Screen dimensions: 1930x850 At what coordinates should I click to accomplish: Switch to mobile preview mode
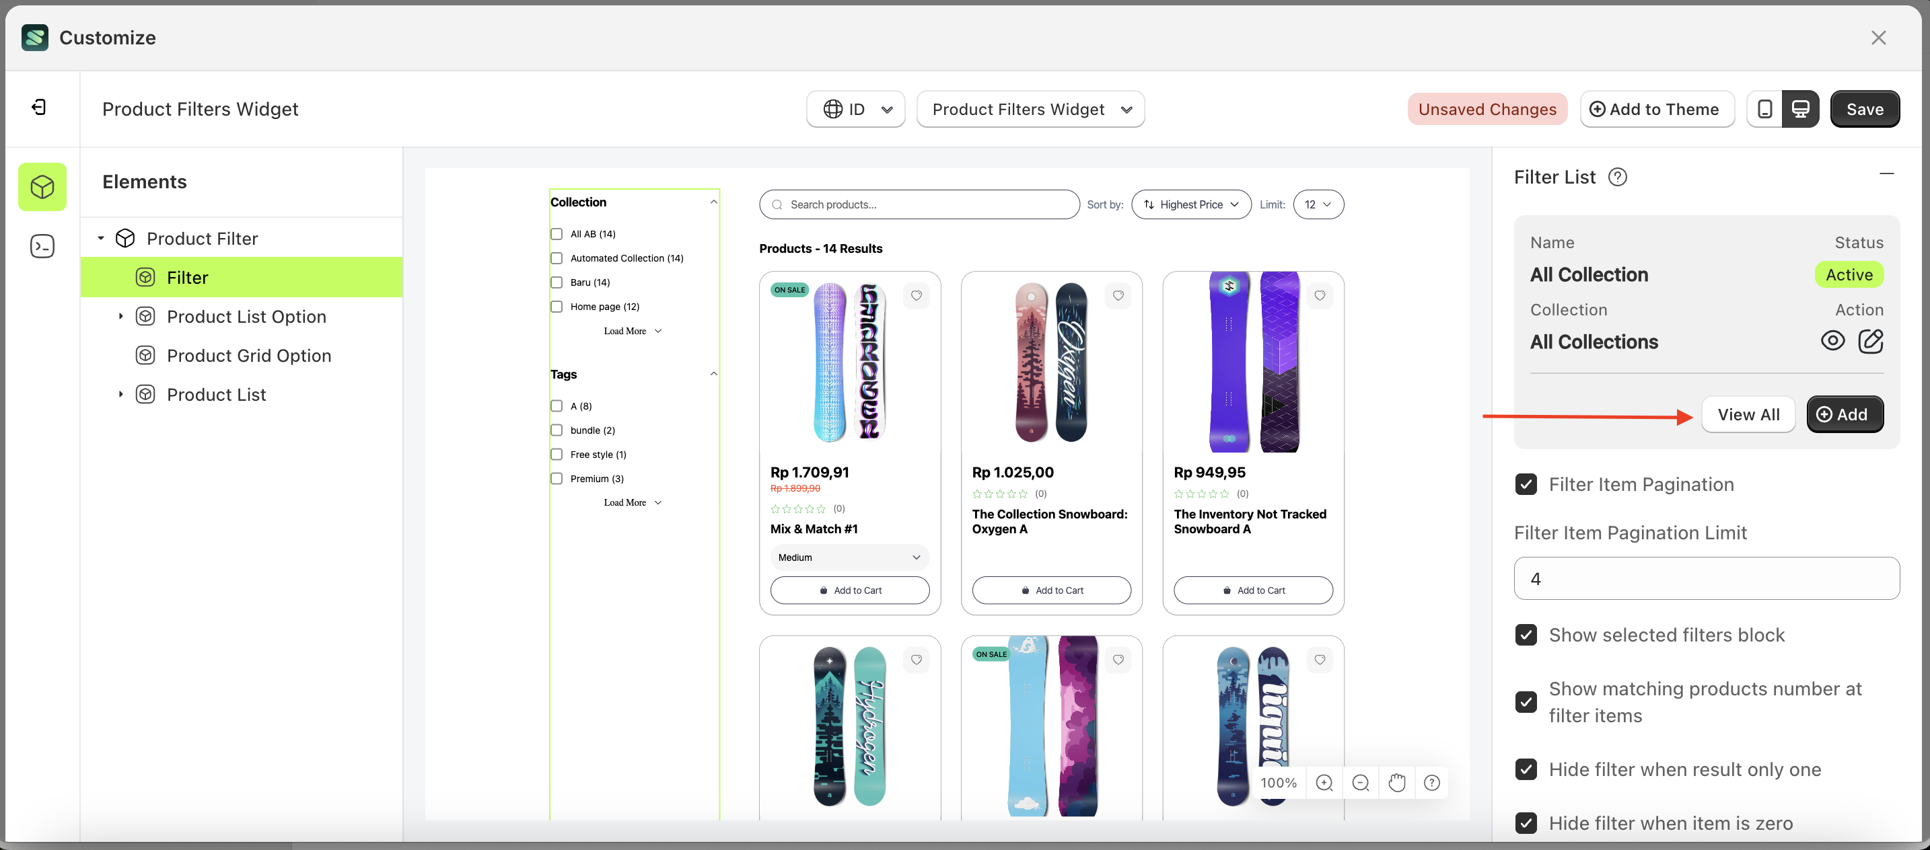pos(1764,108)
